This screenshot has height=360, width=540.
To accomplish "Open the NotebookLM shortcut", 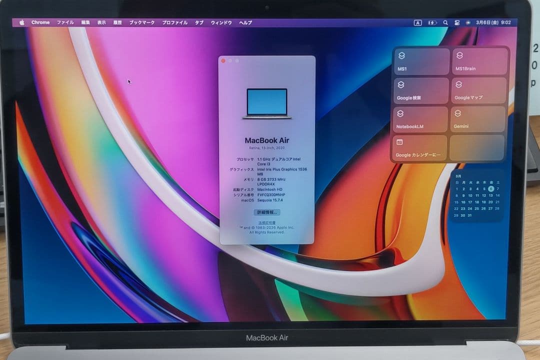I will (421, 119).
